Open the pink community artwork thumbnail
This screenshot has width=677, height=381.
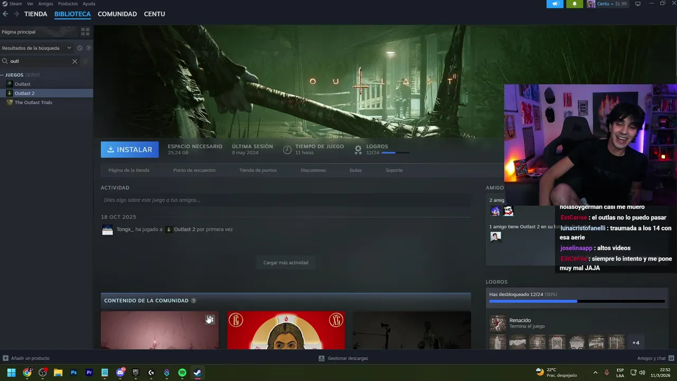[160, 330]
